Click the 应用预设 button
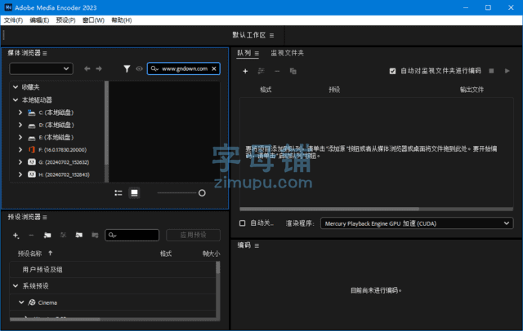 point(193,235)
